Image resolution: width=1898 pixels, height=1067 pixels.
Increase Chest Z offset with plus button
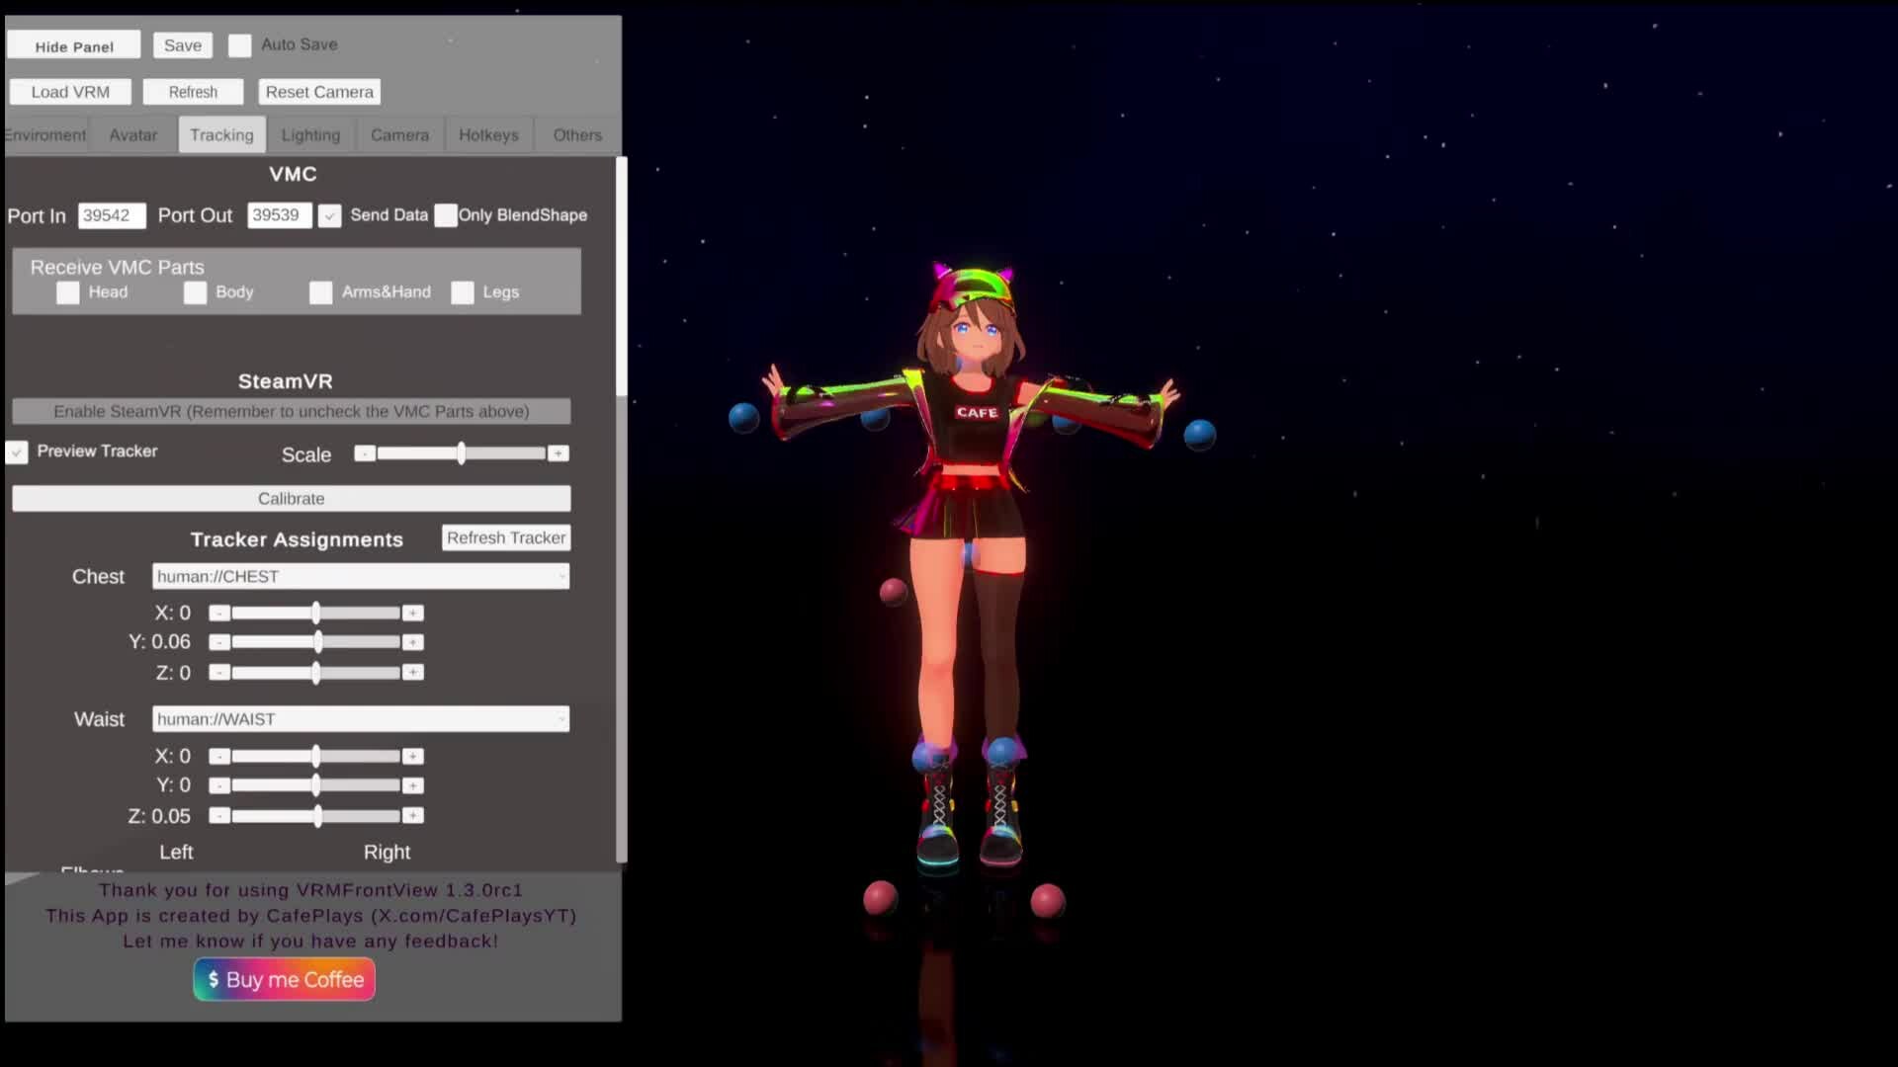[x=413, y=673]
